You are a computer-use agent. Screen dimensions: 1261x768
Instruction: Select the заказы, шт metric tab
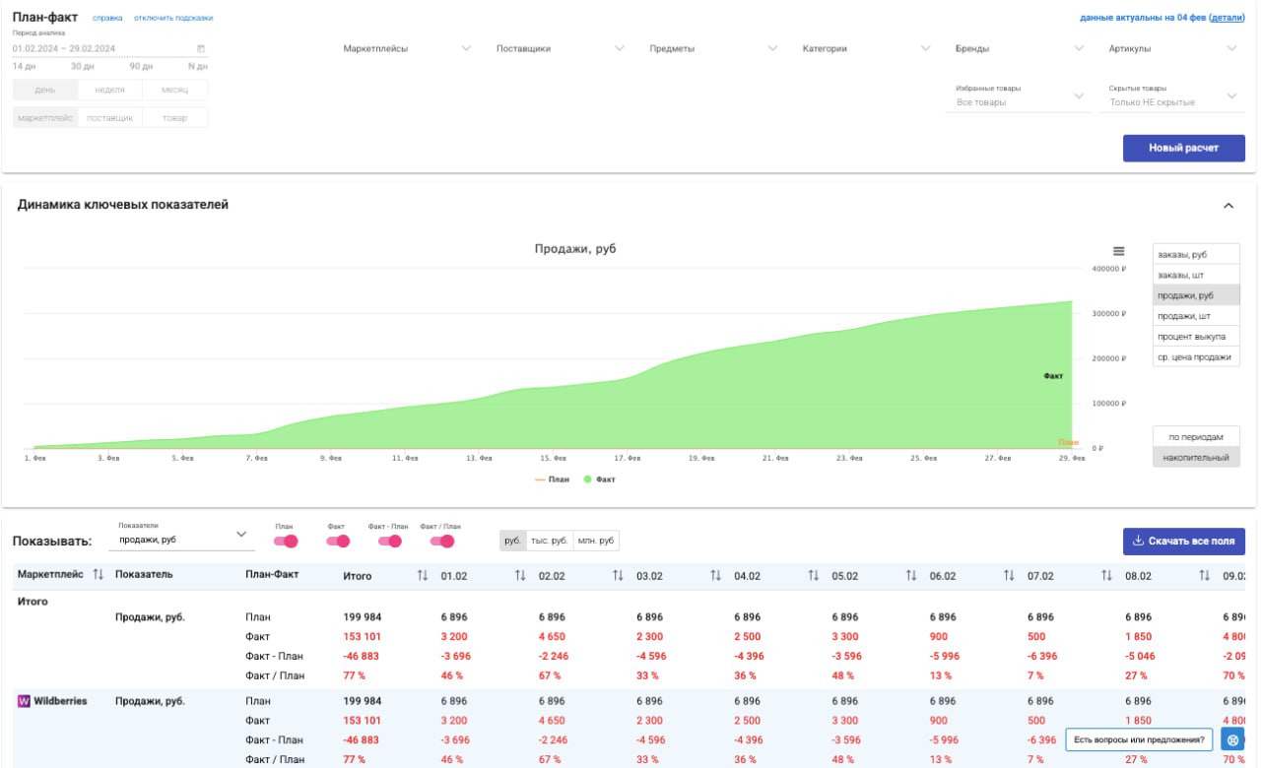(1196, 275)
